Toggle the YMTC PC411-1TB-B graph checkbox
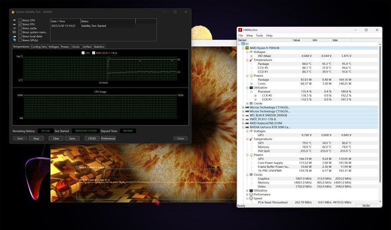391x230 pixels. point(94,53)
